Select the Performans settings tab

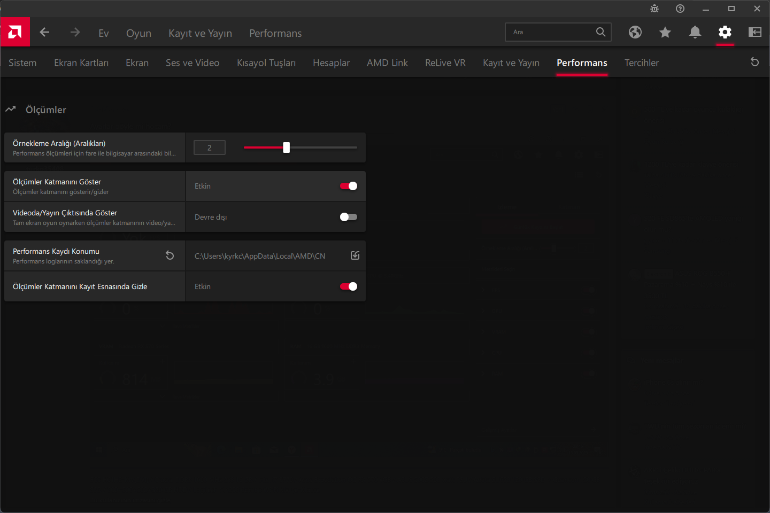point(582,63)
